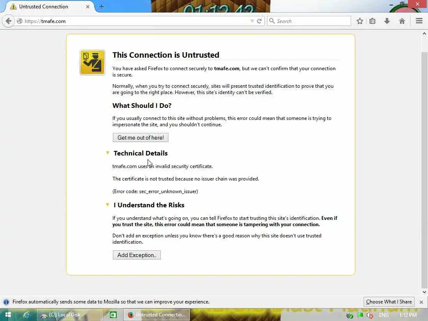Click the yellow police officer warning icon
The width and height of the screenshot is (428, 321).
point(92,62)
